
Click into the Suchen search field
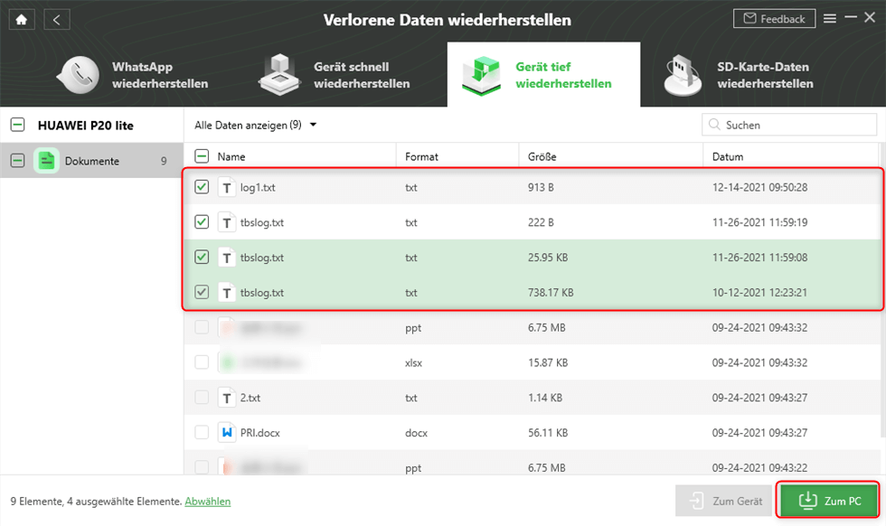click(x=788, y=125)
